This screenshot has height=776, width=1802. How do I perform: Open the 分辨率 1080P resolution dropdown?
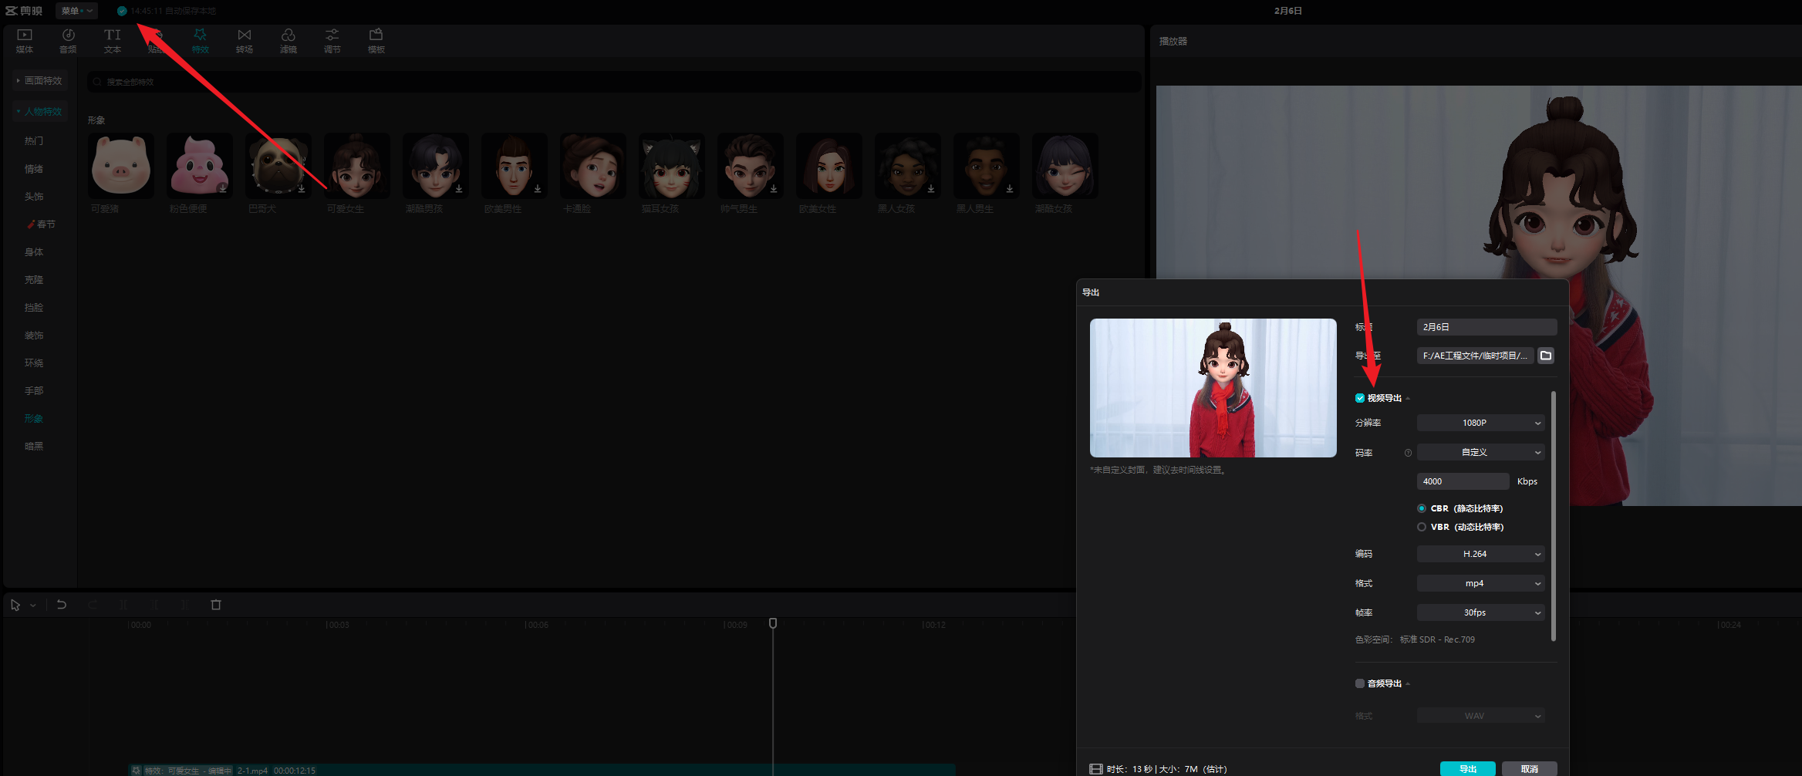tap(1480, 423)
